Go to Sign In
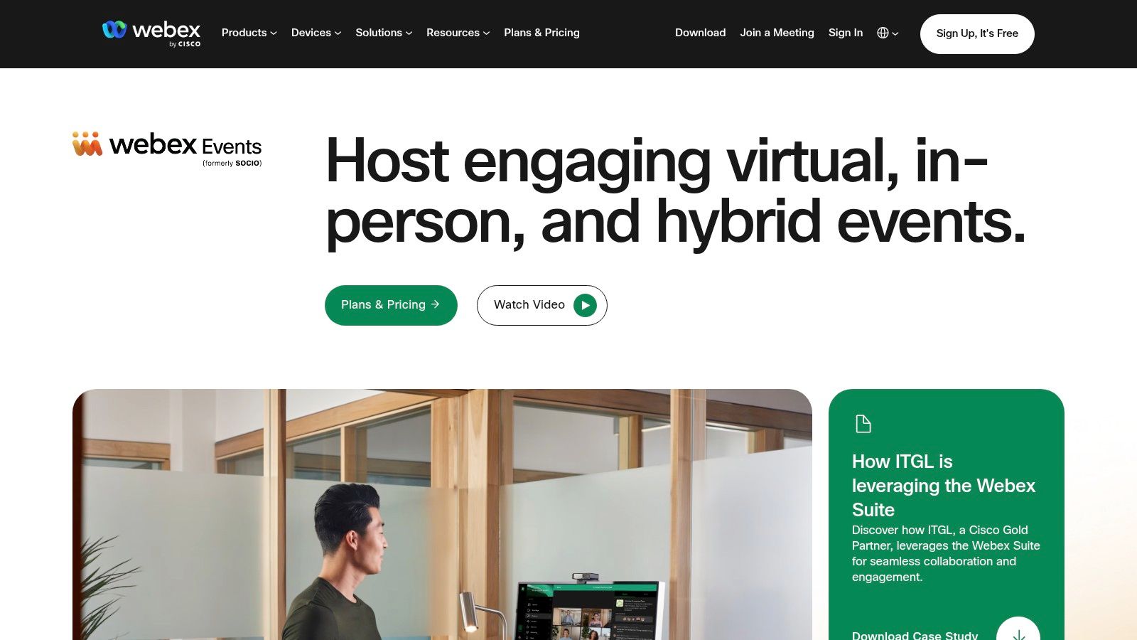The image size is (1137, 640). click(845, 33)
